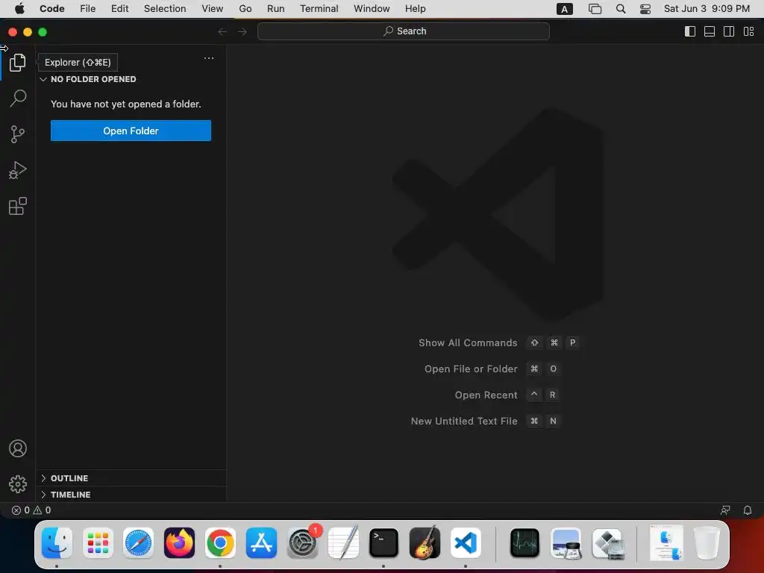
Task: Open the Accounts menu icon
Action: tap(18, 448)
